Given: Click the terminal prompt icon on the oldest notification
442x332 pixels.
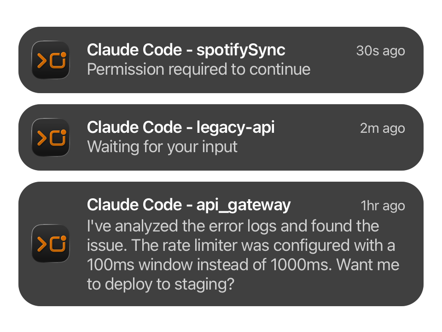Looking at the screenshot, I should (51, 244).
